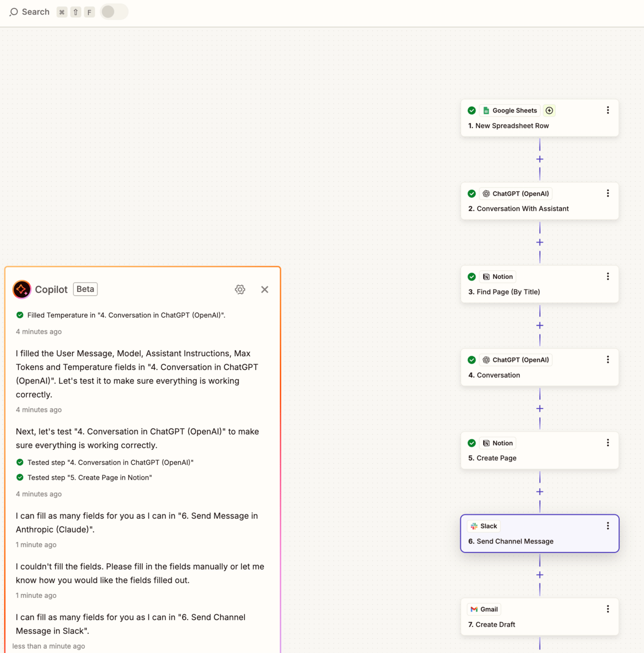Open menu for Conversation With Assistant step

pyautogui.click(x=608, y=194)
